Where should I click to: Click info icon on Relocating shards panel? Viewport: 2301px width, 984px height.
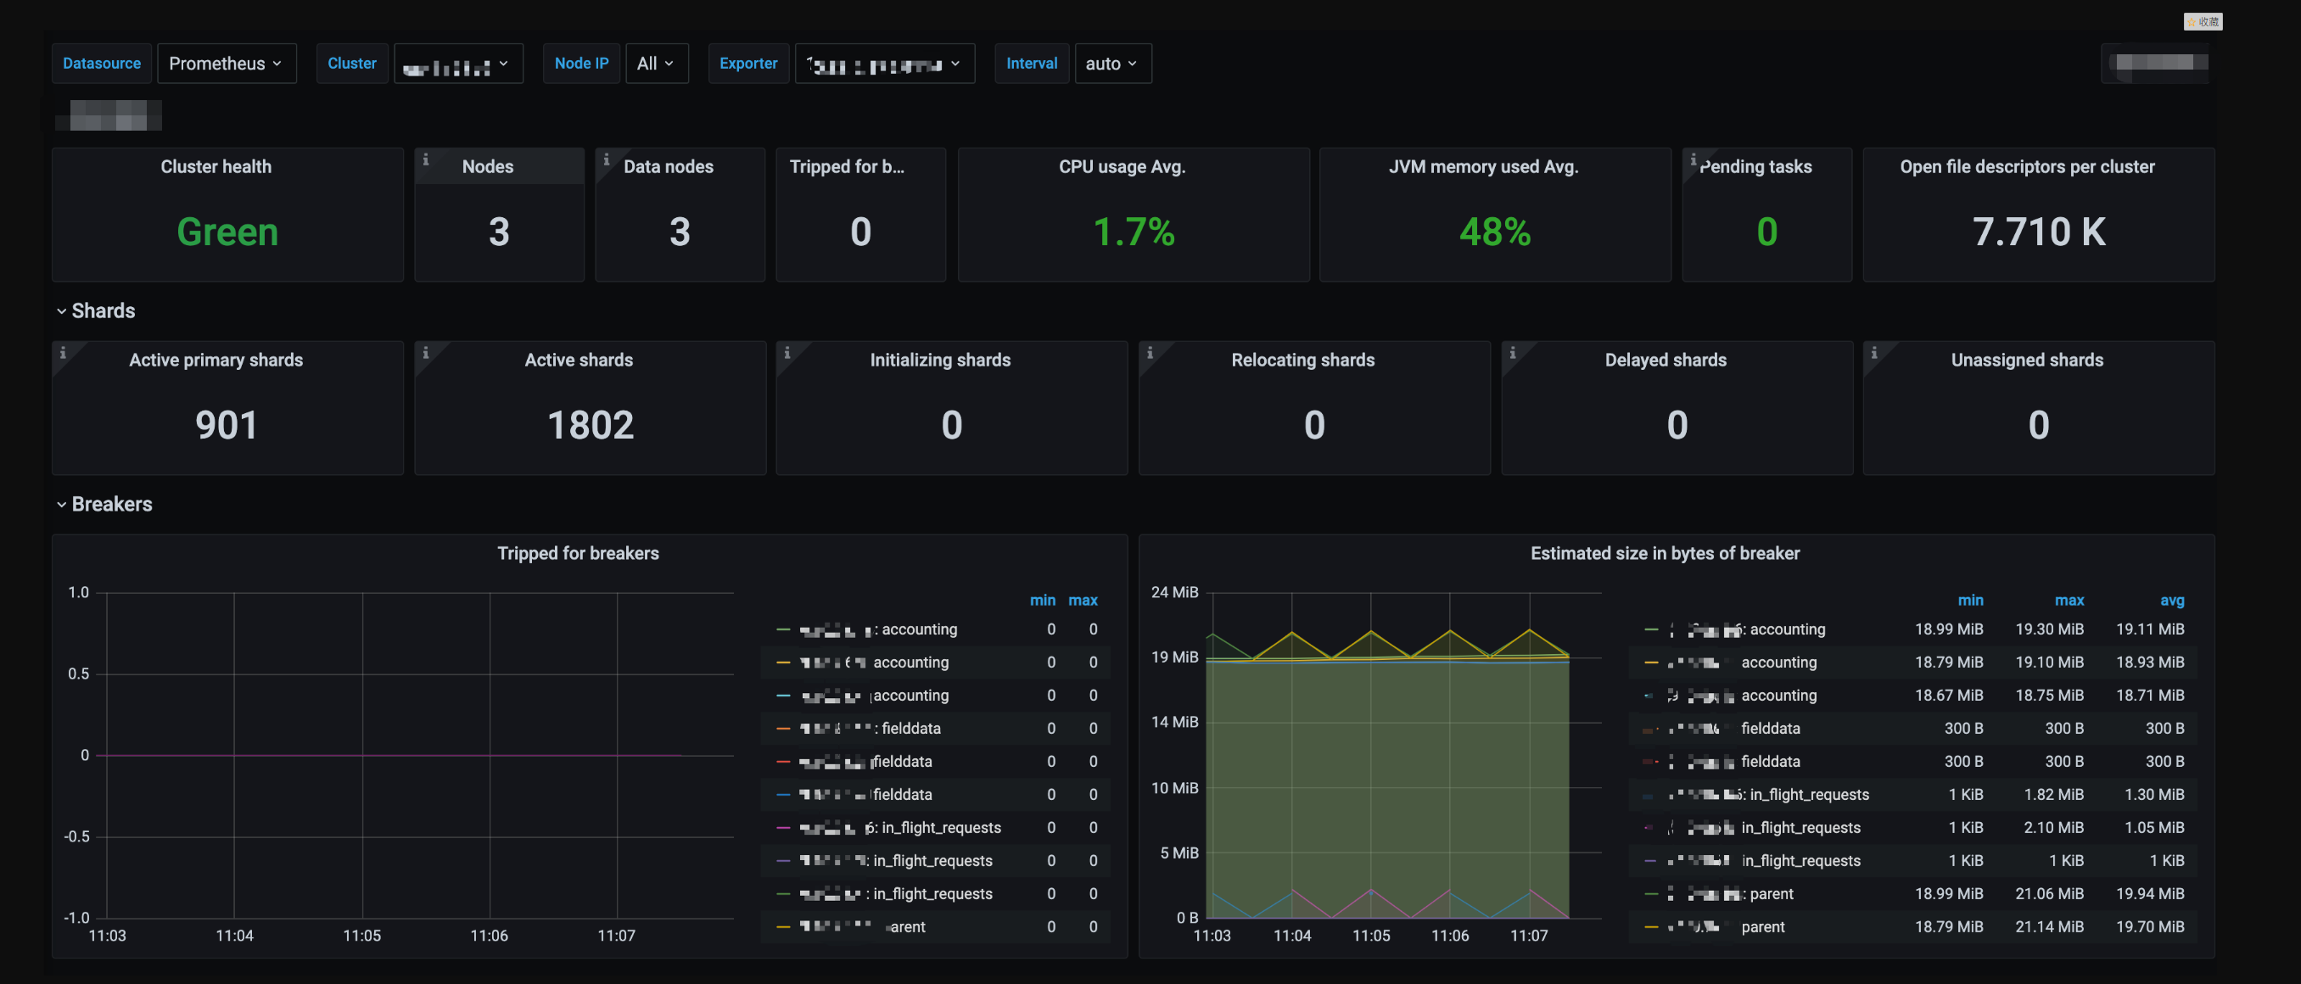tap(1150, 353)
